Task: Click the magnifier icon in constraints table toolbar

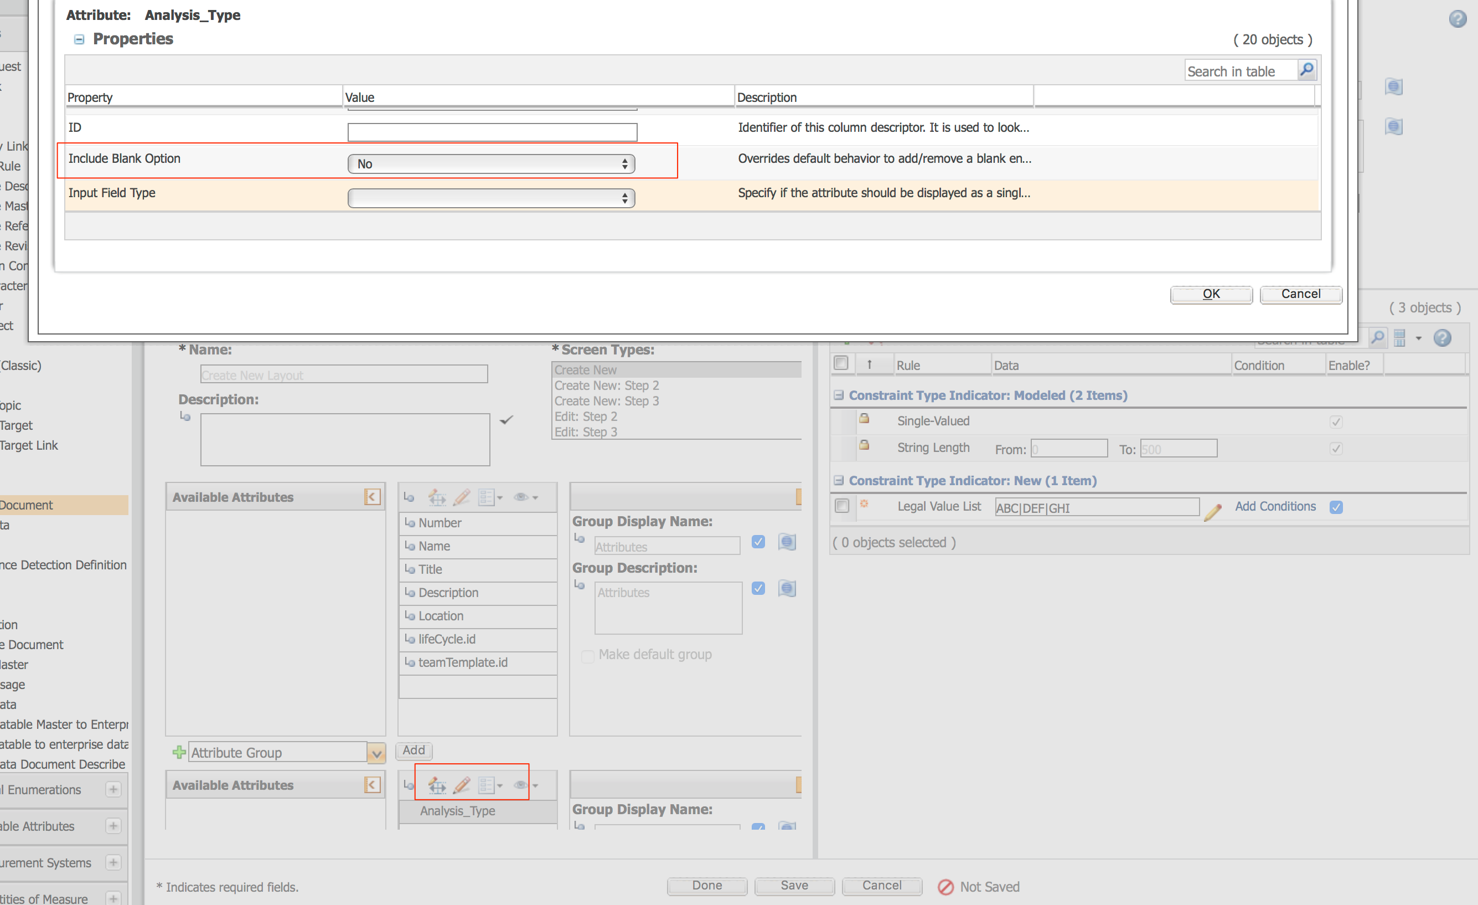Action: (1378, 337)
